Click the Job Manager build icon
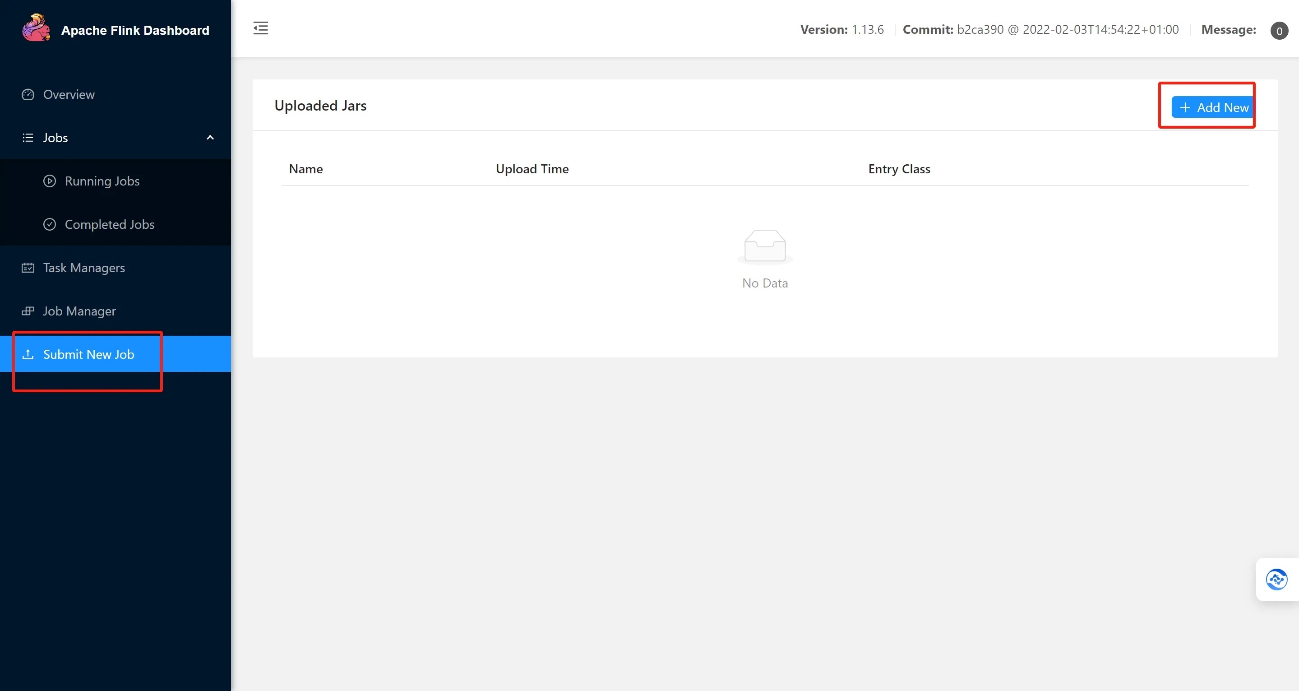The width and height of the screenshot is (1299, 691). (28, 311)
